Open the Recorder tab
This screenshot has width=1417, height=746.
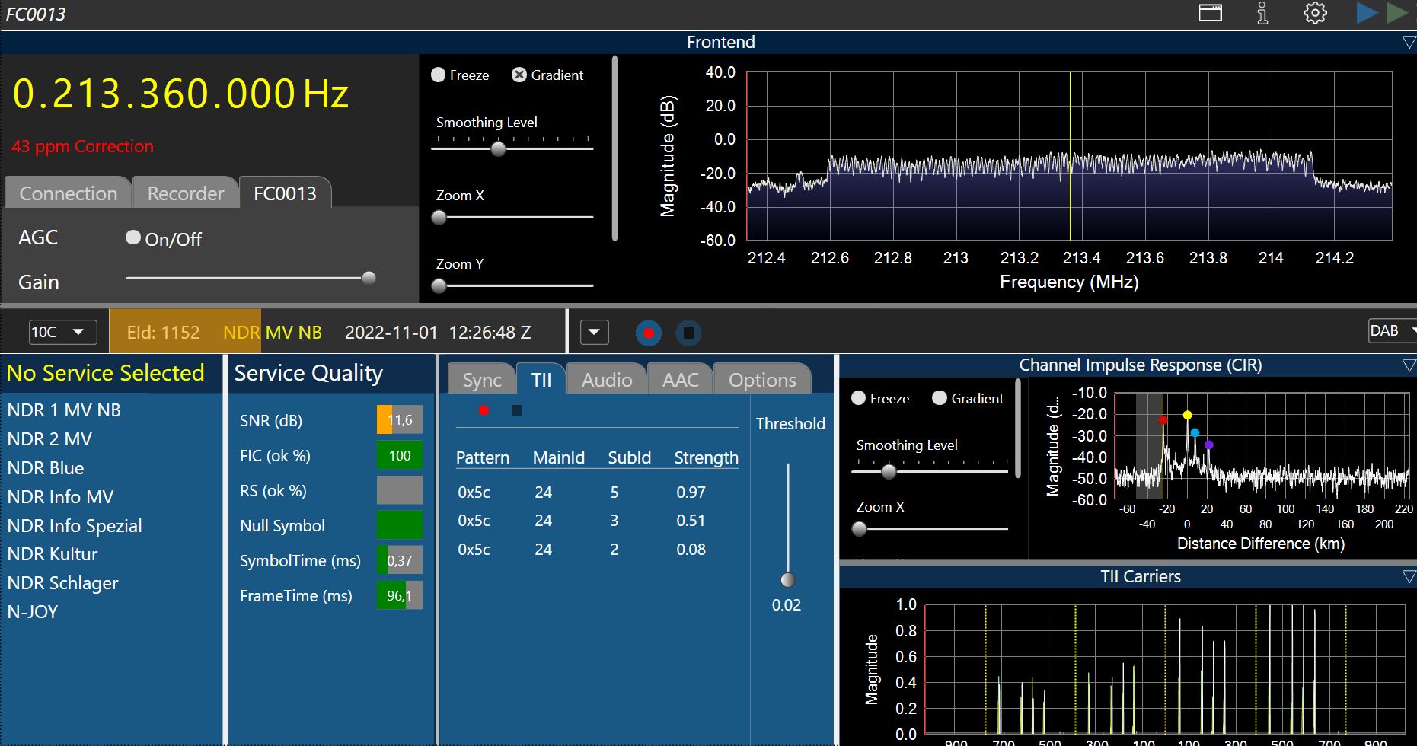(x=186, y=193)
